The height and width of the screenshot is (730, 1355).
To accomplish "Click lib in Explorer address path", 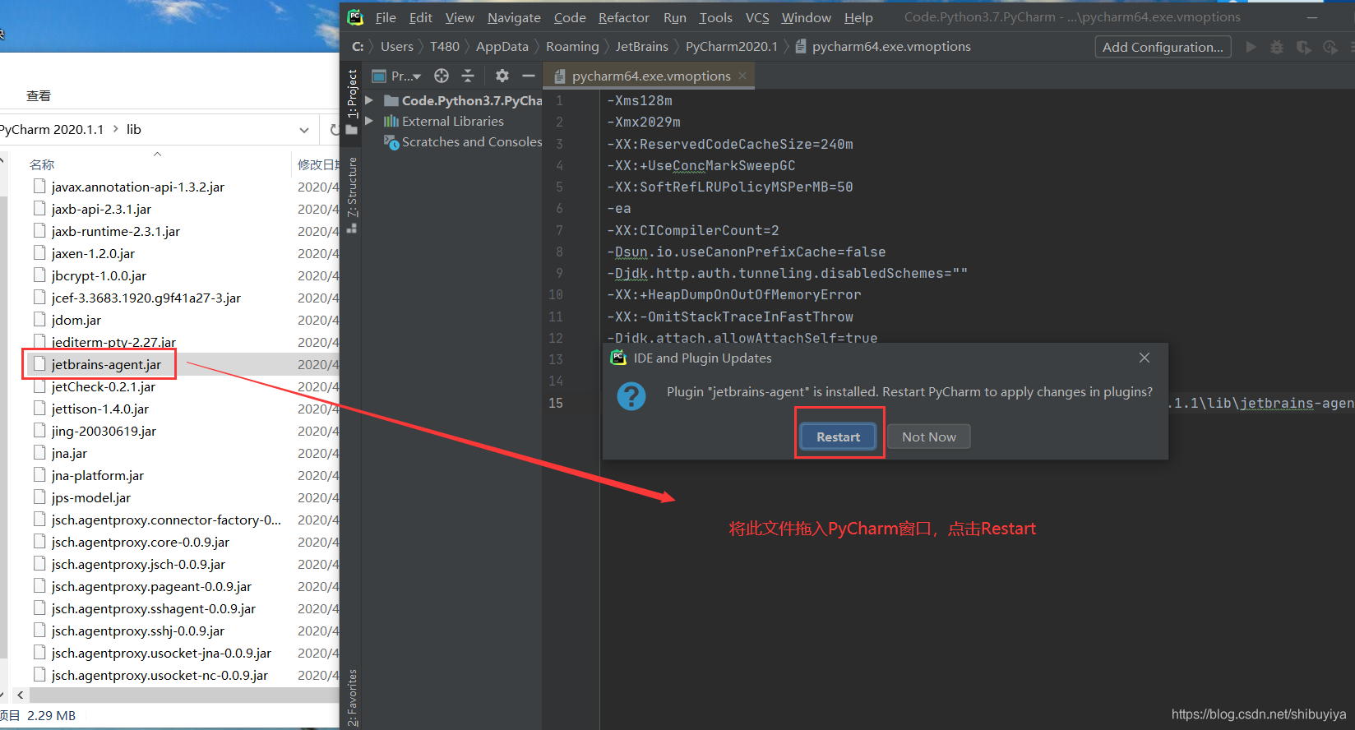I will point(134,129).
